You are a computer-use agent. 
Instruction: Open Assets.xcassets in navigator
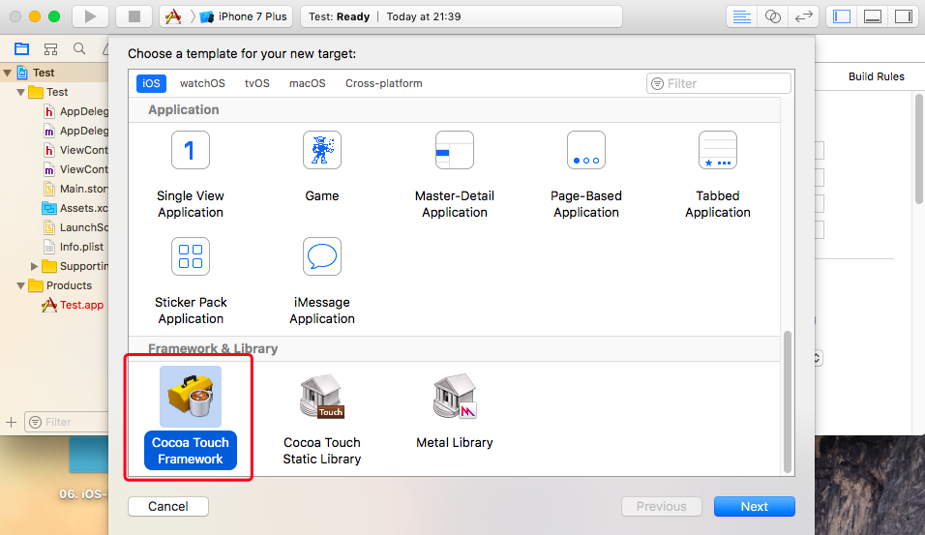coord(76,208)
